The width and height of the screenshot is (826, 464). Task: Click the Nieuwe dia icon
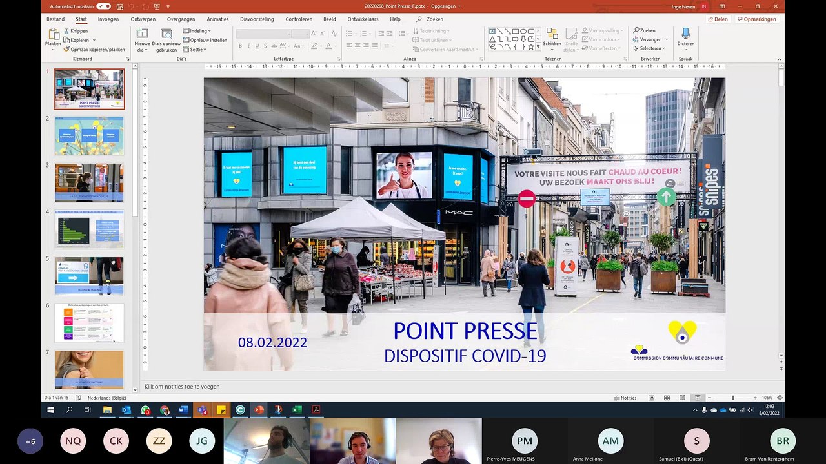pyautogui.click(x=142, y=34)
